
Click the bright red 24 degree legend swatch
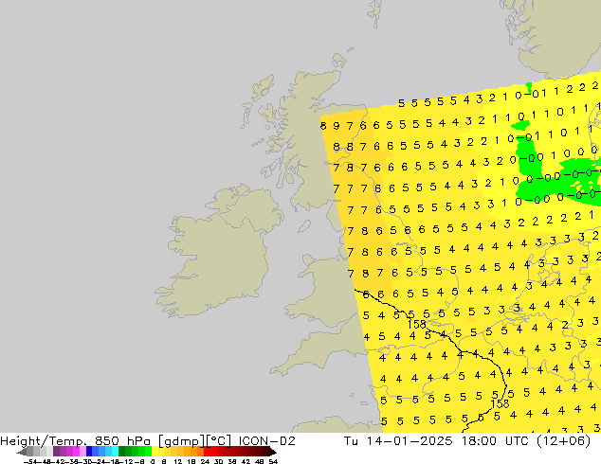[x=207, y=452]
